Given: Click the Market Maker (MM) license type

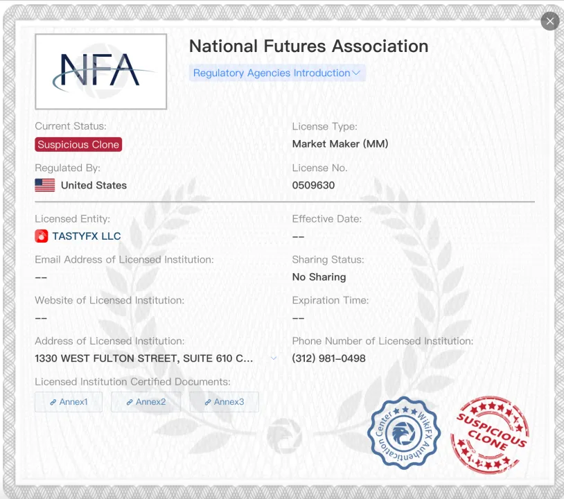Looking at the screenshot, I should [340, 144].
